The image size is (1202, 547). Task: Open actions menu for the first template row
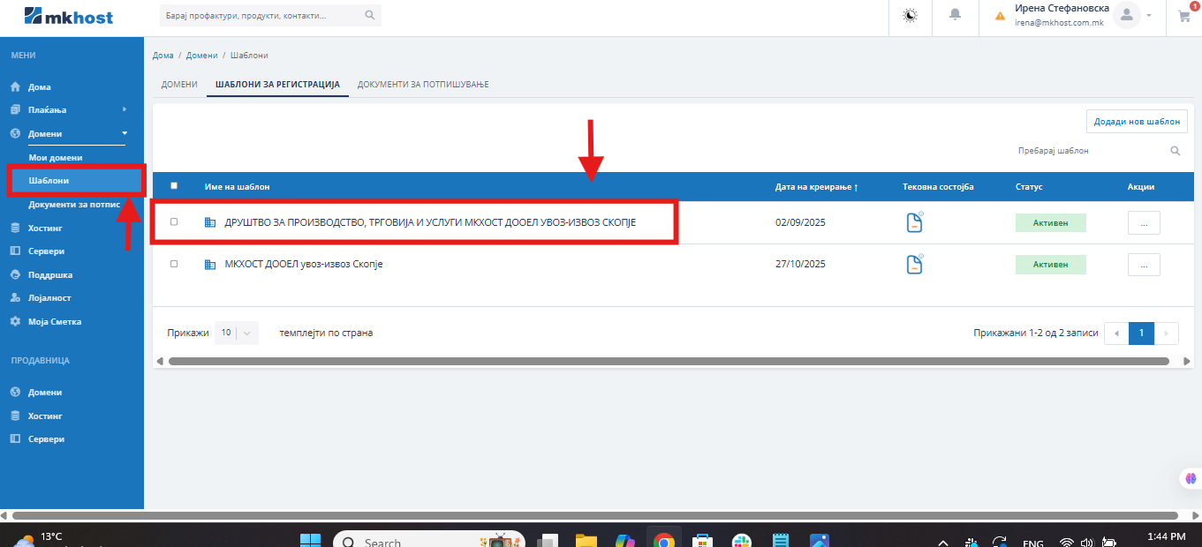[x=1144, y=223]
